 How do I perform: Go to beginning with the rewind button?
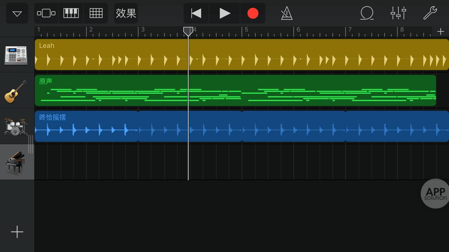click(x=196, y=13)
